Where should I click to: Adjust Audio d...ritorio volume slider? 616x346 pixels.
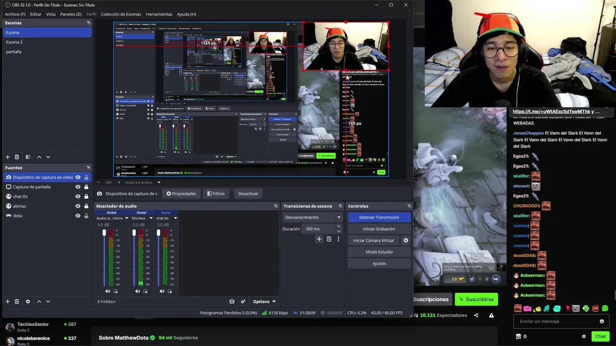tap(104, 234)
